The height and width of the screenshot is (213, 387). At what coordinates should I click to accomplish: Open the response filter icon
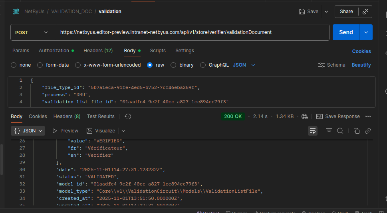tap(329, 131)
